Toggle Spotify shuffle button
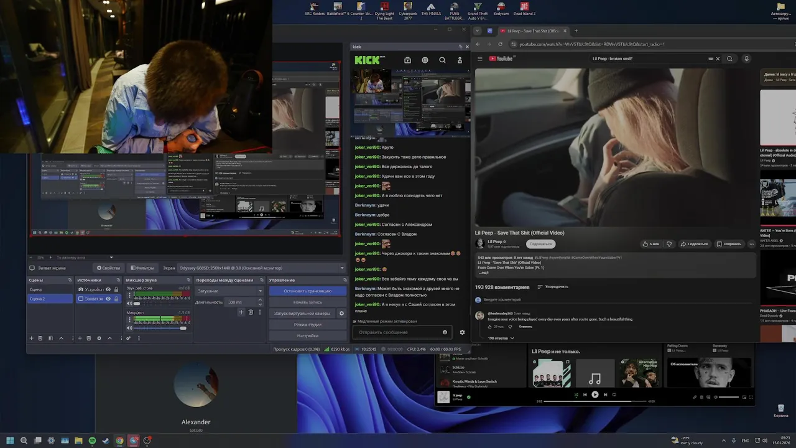The image size is (796, 448). click(576, 394)
